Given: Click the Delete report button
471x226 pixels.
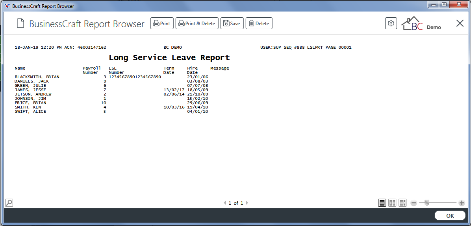Looking at the screenshot, I should coord(259,23).
